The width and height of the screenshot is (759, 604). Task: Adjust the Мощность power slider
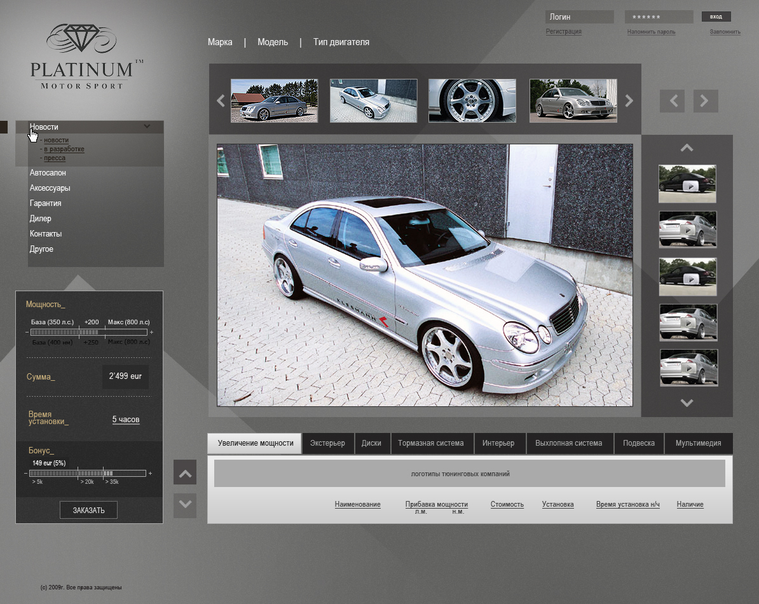pyautogui.click(x=89, y=333)
